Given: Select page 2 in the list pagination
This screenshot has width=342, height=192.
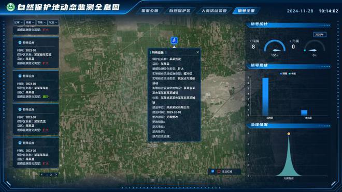Looking at the screenshot, I should point(51,174).
